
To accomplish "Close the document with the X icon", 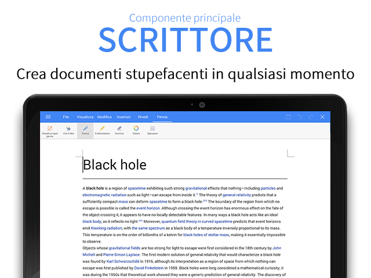I will [x=322, y=117].
